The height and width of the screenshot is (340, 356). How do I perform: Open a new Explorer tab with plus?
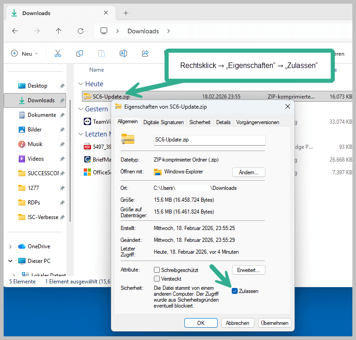point(126,13)
